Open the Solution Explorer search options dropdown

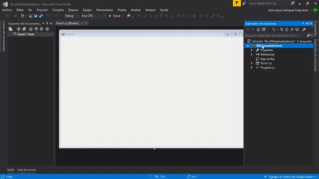(x=312, y=35)
